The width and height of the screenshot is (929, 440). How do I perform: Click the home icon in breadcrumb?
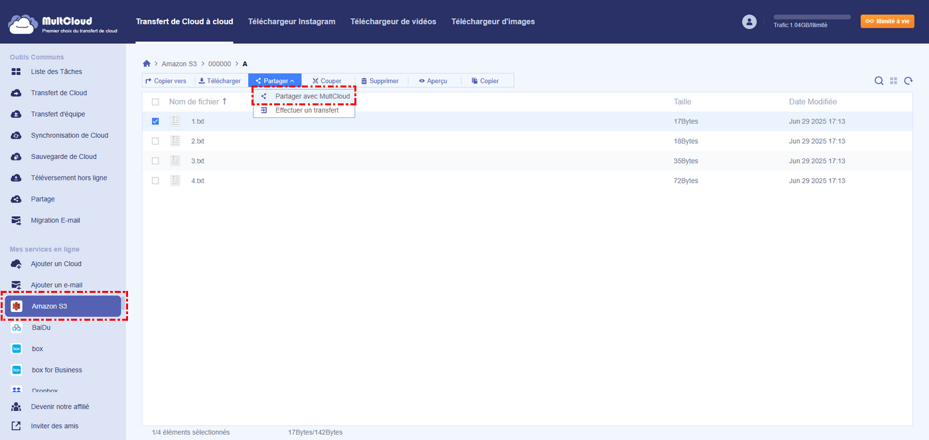coord(147,64)
